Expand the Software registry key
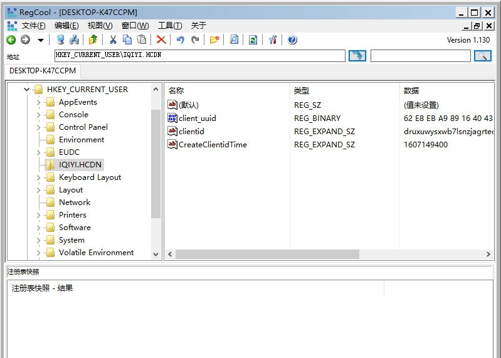Viewport: 501px width, 358px height. (x=39, y=228)
